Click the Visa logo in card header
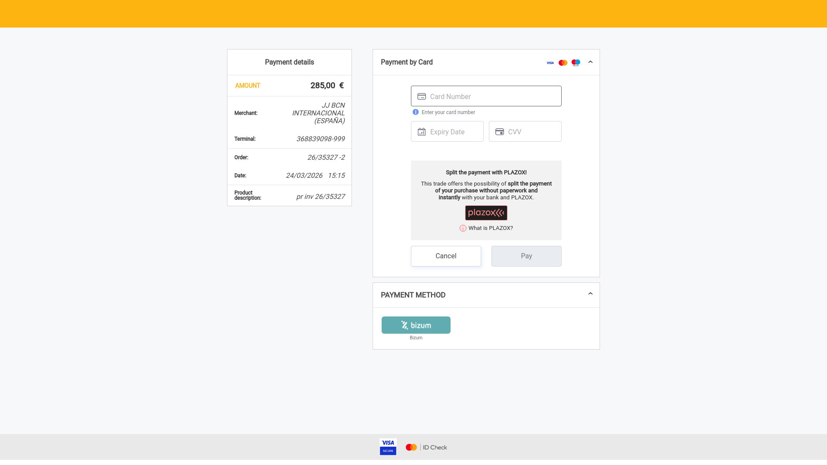Image resolution: width=827 pixels, height=465 pixels. click(550, 63)
